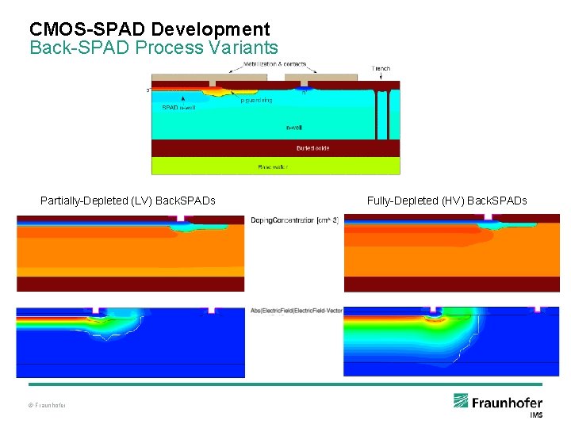The height and width of the screenshot is (428, 571).
Task: Click the 'Trench' label
Action: pos(381,68)
